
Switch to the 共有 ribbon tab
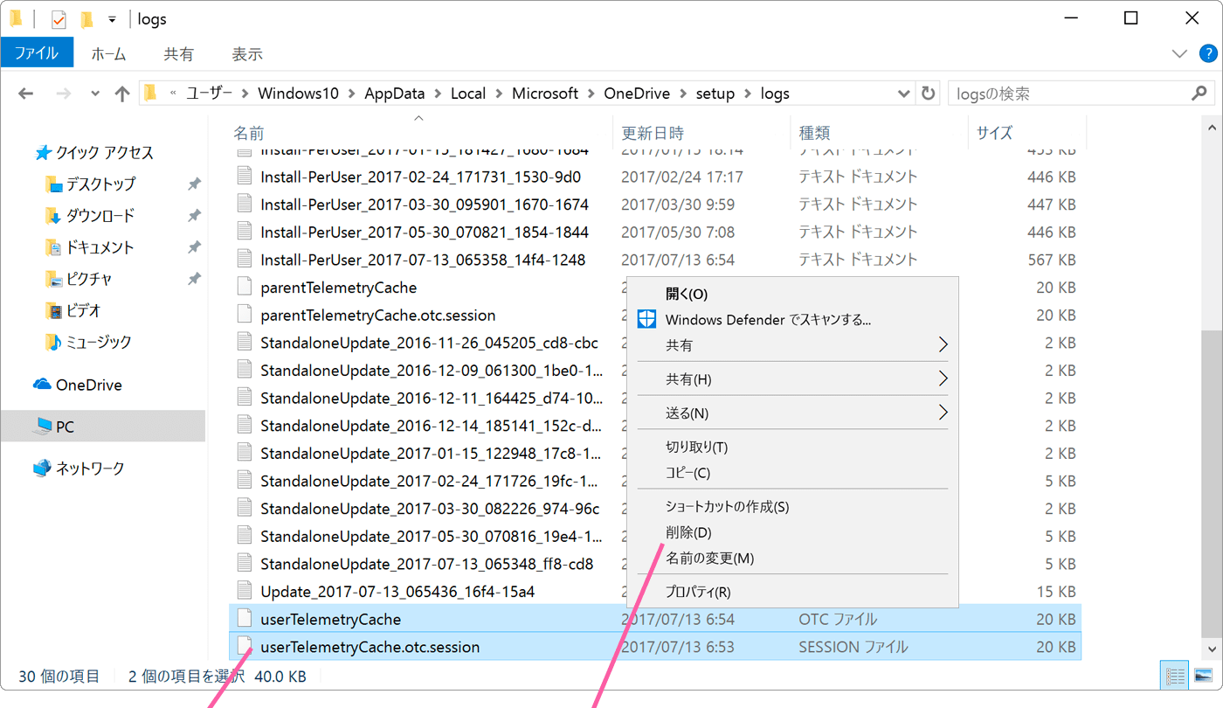178,53
